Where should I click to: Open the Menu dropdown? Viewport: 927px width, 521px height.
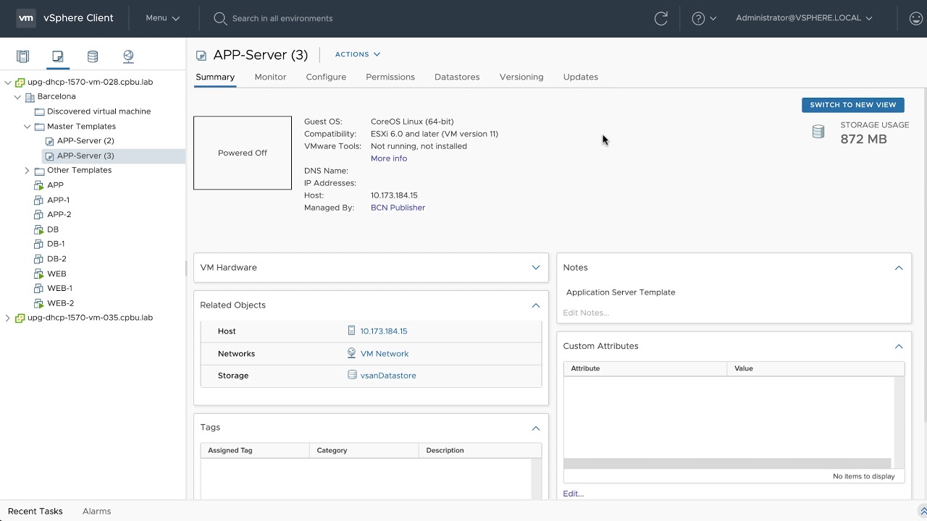tap(161, 18)
